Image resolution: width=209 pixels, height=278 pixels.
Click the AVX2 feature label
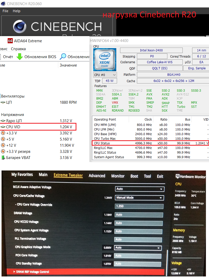[166, 94]
